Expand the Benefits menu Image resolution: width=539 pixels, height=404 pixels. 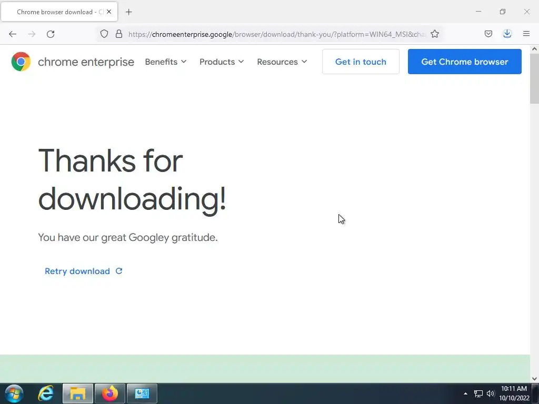pos(166,62)
